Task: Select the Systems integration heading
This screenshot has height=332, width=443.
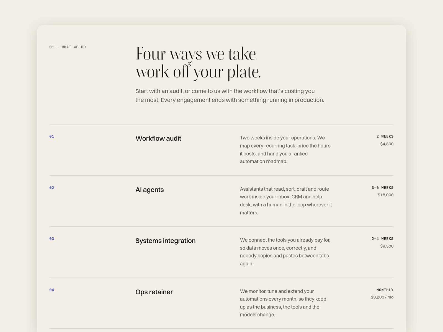Action: (165, 241)
